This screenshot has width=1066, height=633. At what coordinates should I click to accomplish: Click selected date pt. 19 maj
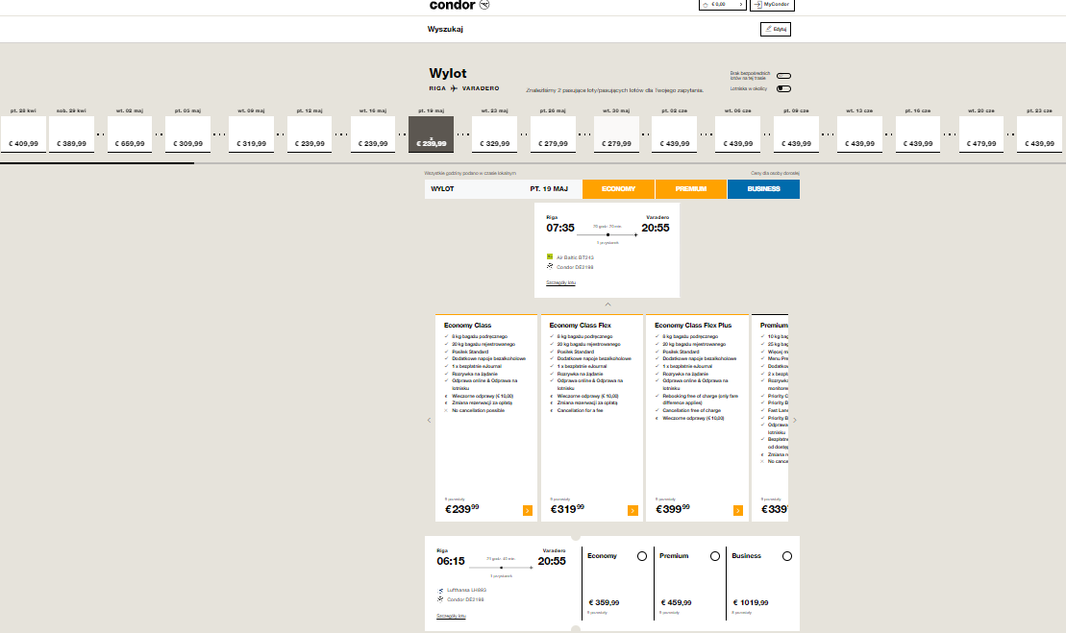tap(431, 134)
